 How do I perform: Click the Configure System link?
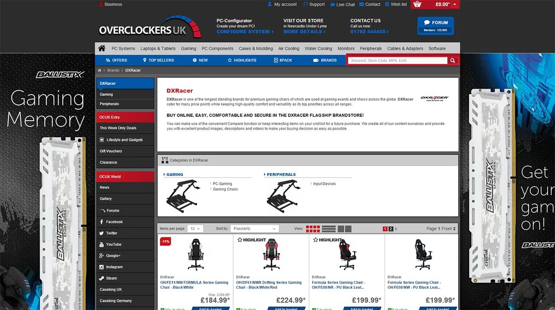[245, 32]
